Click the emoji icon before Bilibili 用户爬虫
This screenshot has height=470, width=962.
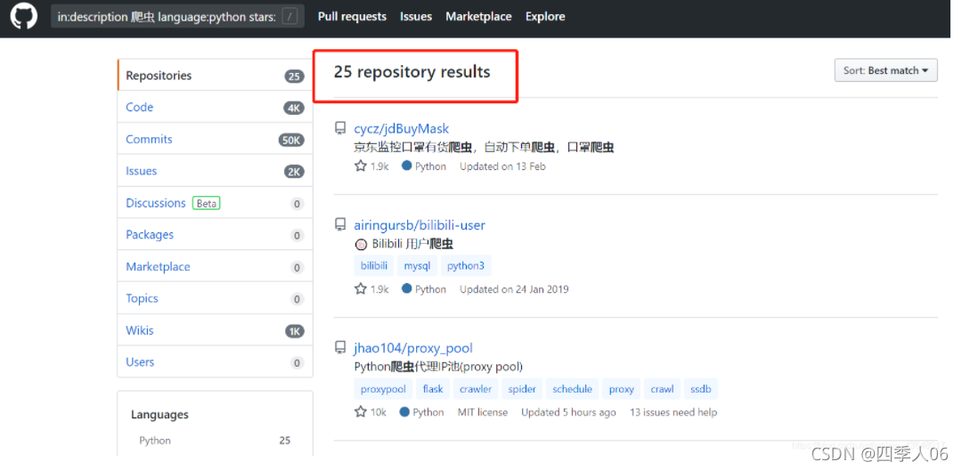(362, 245)
